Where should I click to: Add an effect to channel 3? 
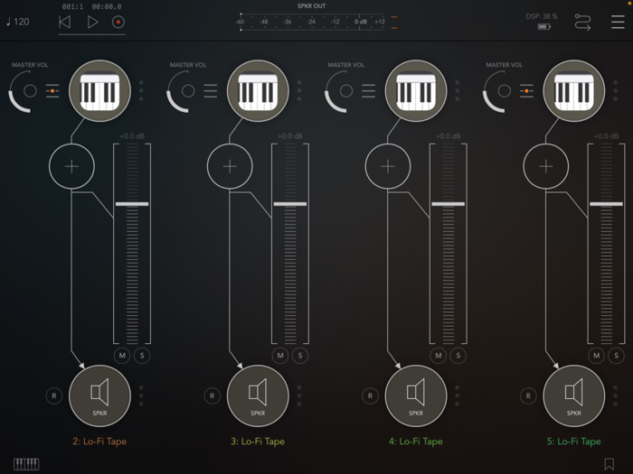tap(230, 166)
